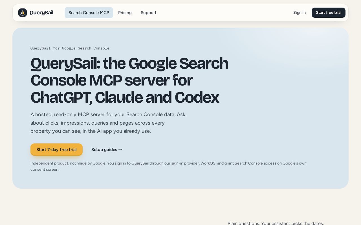Screen dimensions: 361x225
Task: Click the hosted read-only MCP server description paragraph
Action: 108,123
